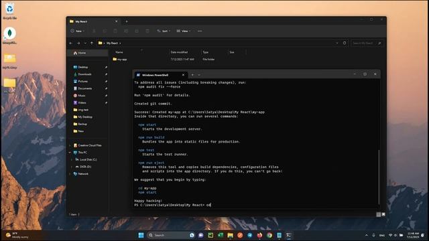This screenshot has height=241, width=429.
Task: Sort files by the Name column
Action: pos(119,52)
